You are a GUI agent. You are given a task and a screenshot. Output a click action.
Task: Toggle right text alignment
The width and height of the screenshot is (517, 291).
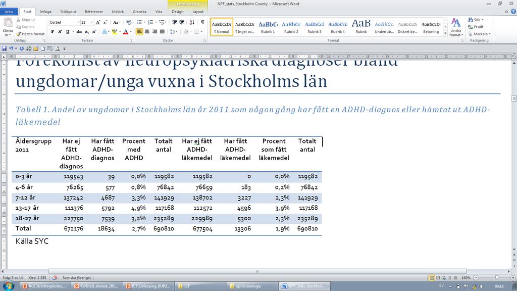(154, 32)
